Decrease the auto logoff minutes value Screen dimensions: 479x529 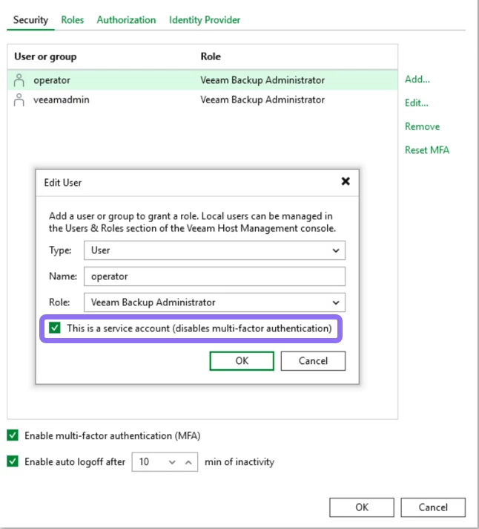172,462
